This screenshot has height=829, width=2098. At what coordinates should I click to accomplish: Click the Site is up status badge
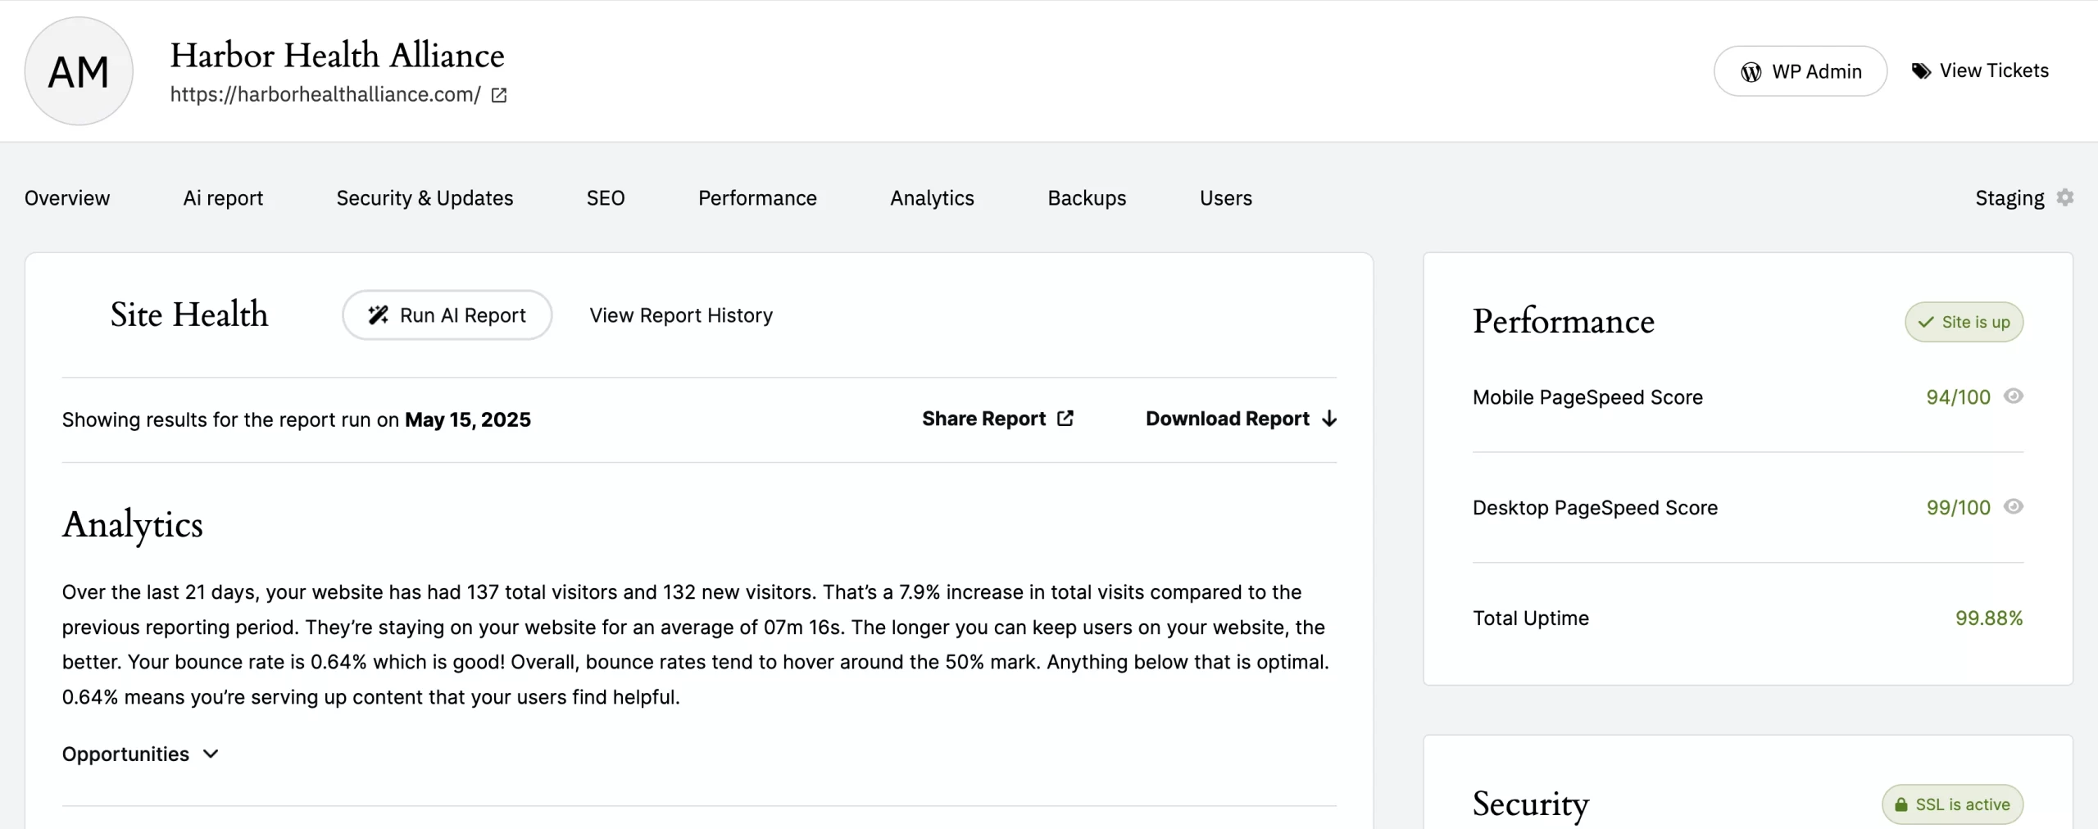1964,322
